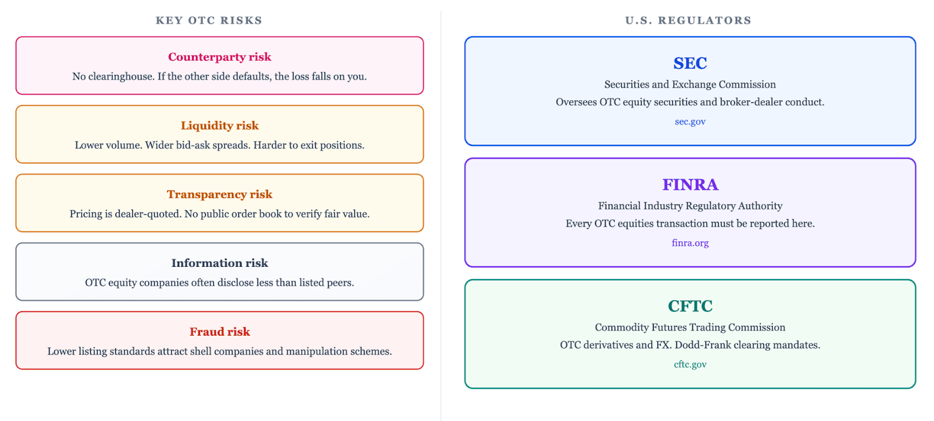Open the sec.gov link

(x=690, y=121)
